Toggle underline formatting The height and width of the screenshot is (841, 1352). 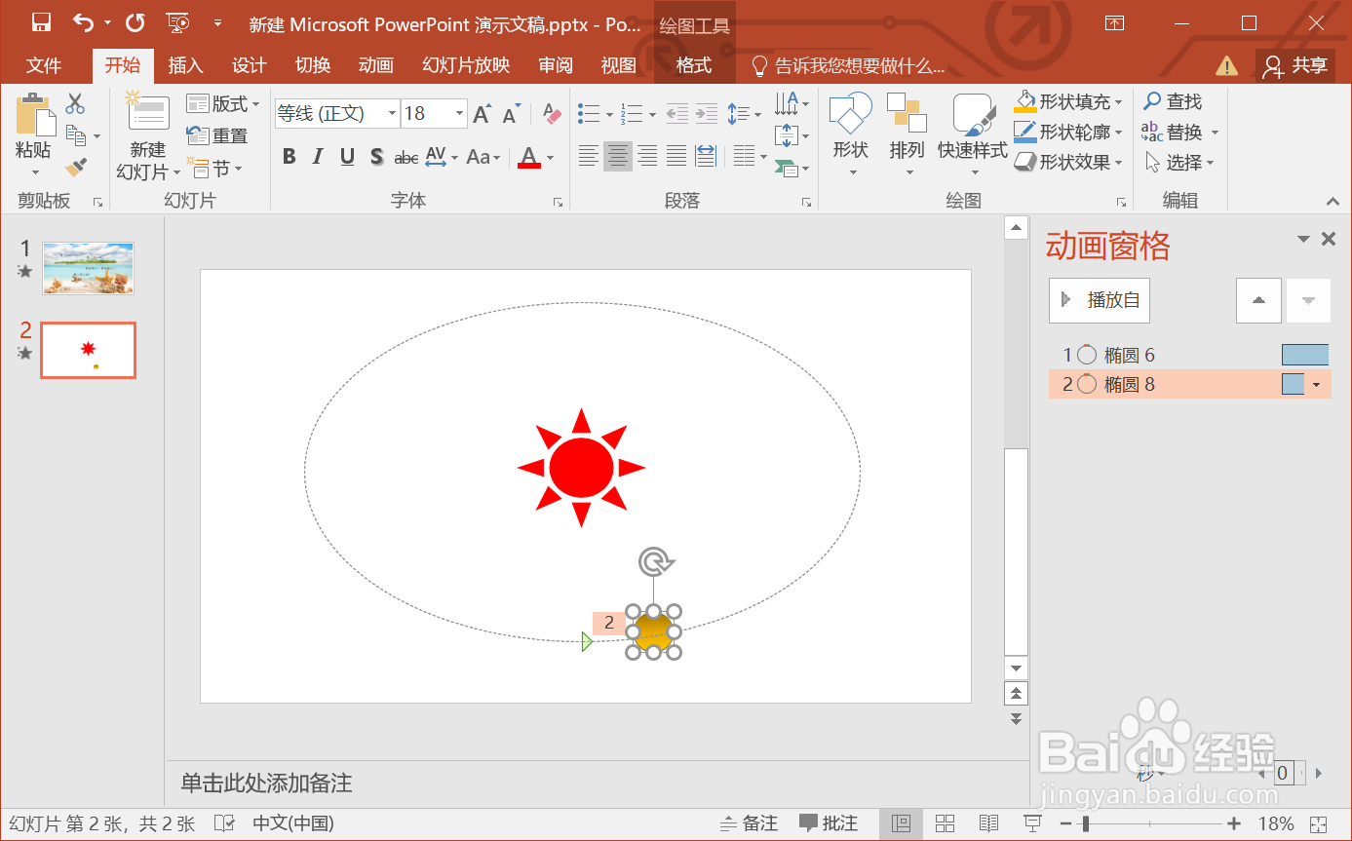pos(347,157)
